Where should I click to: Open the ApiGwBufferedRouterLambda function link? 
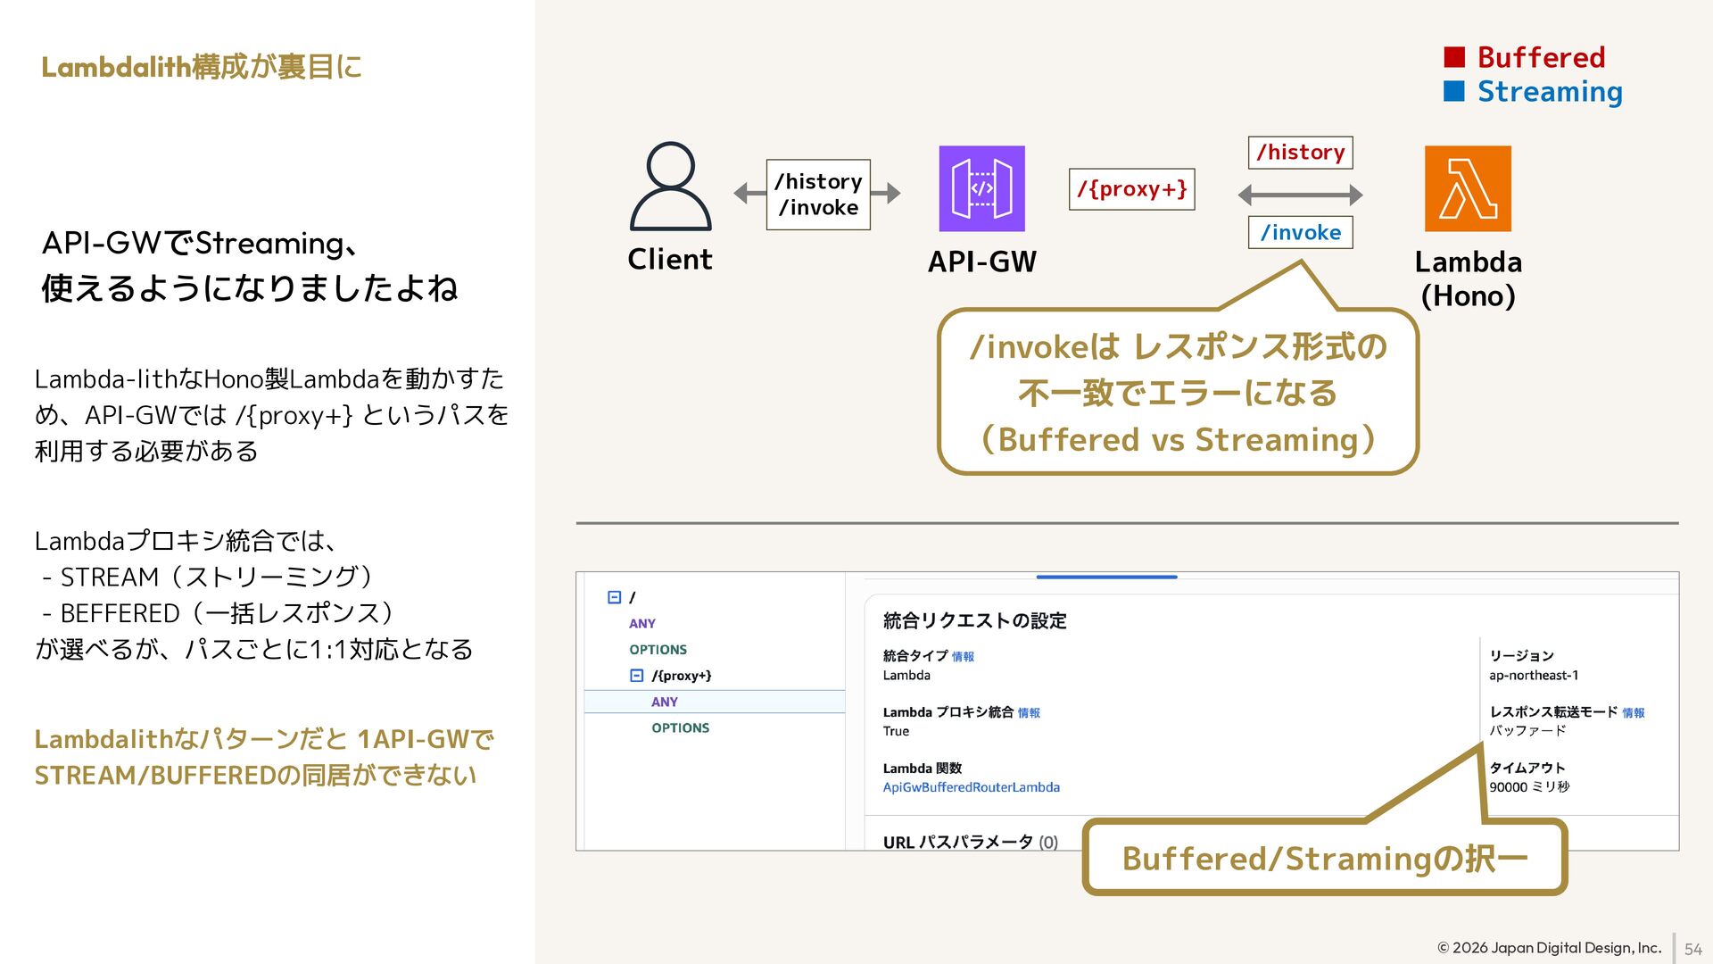tap(971, 787)
